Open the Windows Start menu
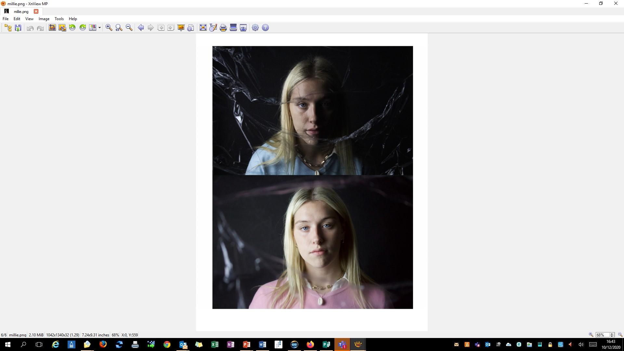This screenshot has height=351, width=624. click(8, 344)
